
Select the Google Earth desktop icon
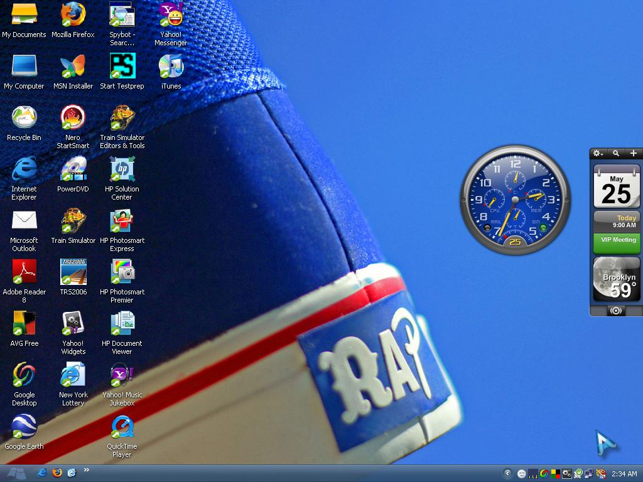pos(24,432)
